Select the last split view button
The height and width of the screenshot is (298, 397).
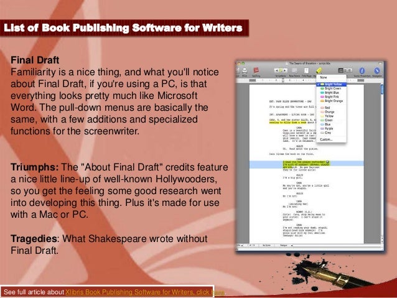tap(350, 70)
